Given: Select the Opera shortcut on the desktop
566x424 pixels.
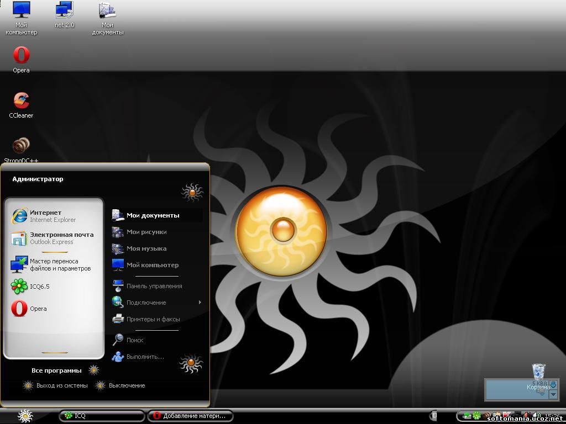Looking at the screenshot, I should pyautogui.click(x=22, y=60).
